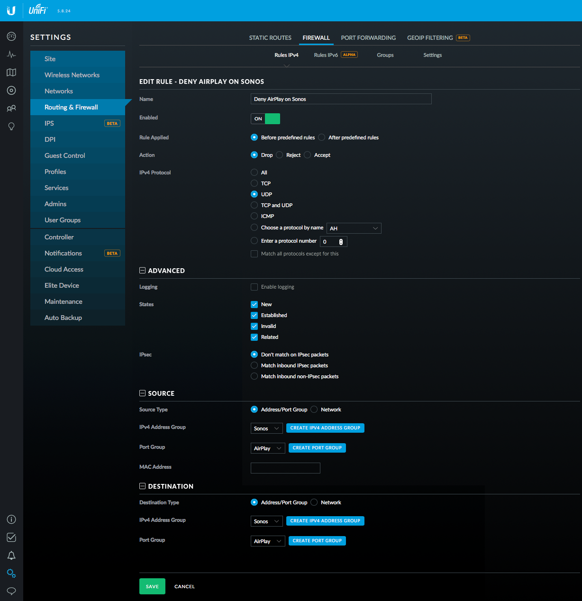Open the protocol name AH dropdown
582x601 pixels.
[x=354, y=228]
